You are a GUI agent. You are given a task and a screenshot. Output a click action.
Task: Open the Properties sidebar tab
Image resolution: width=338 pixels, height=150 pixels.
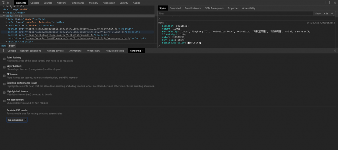tap(233, 8)
